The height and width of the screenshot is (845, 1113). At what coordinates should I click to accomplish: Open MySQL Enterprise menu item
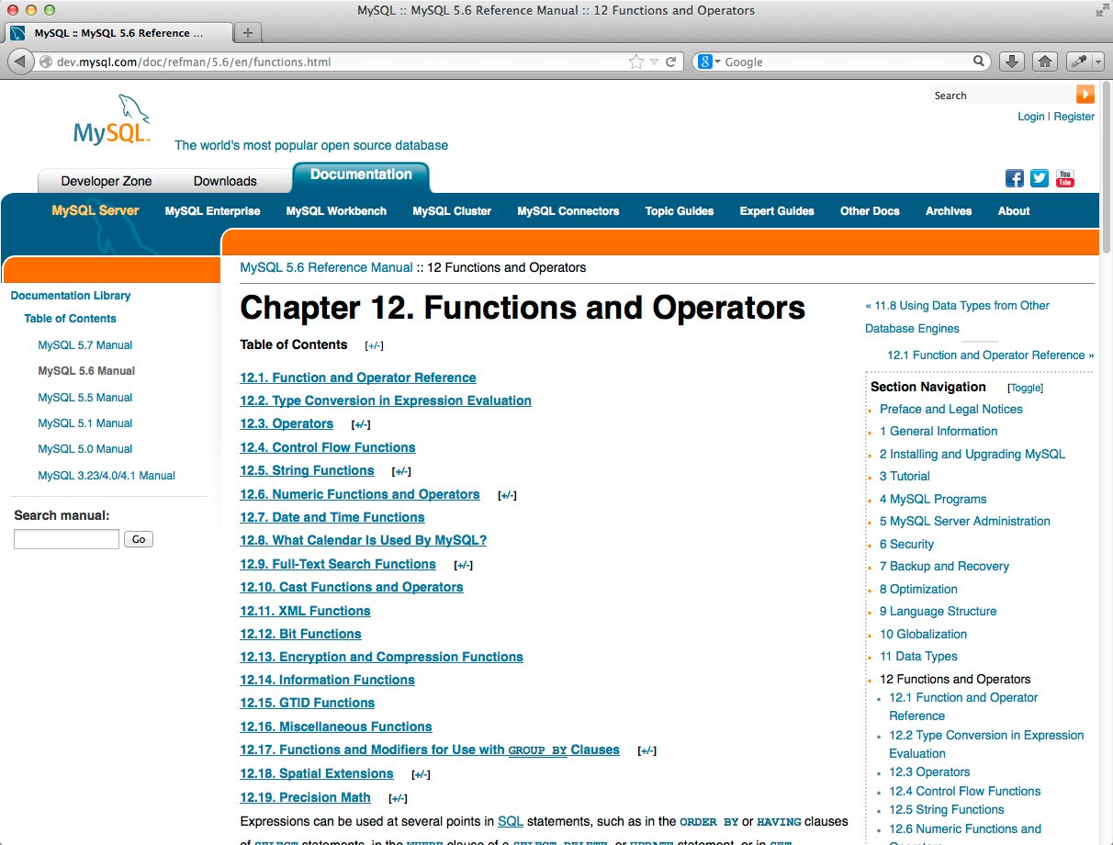[212, 211]
